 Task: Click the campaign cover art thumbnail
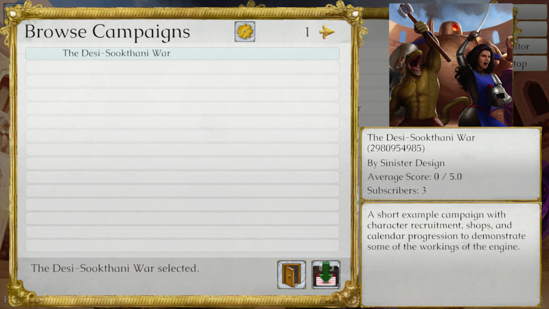[x=451, y=65]
